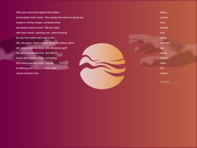The width and height of the screenshot is (197, 148).
Task: Click the italic word "sheep,"
Action: pyautogui.click(x=163, y=53)
